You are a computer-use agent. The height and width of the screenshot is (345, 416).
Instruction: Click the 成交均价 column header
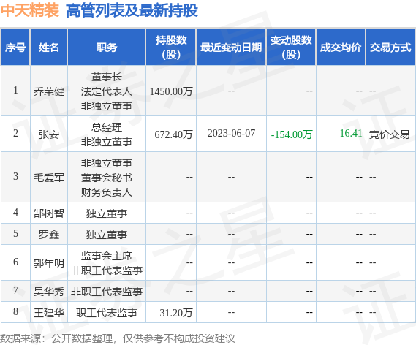341,48
